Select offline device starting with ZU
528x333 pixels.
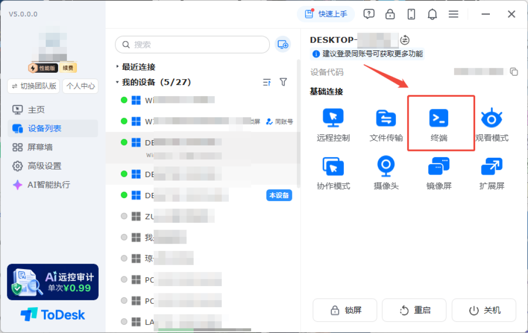pos(202,216)
